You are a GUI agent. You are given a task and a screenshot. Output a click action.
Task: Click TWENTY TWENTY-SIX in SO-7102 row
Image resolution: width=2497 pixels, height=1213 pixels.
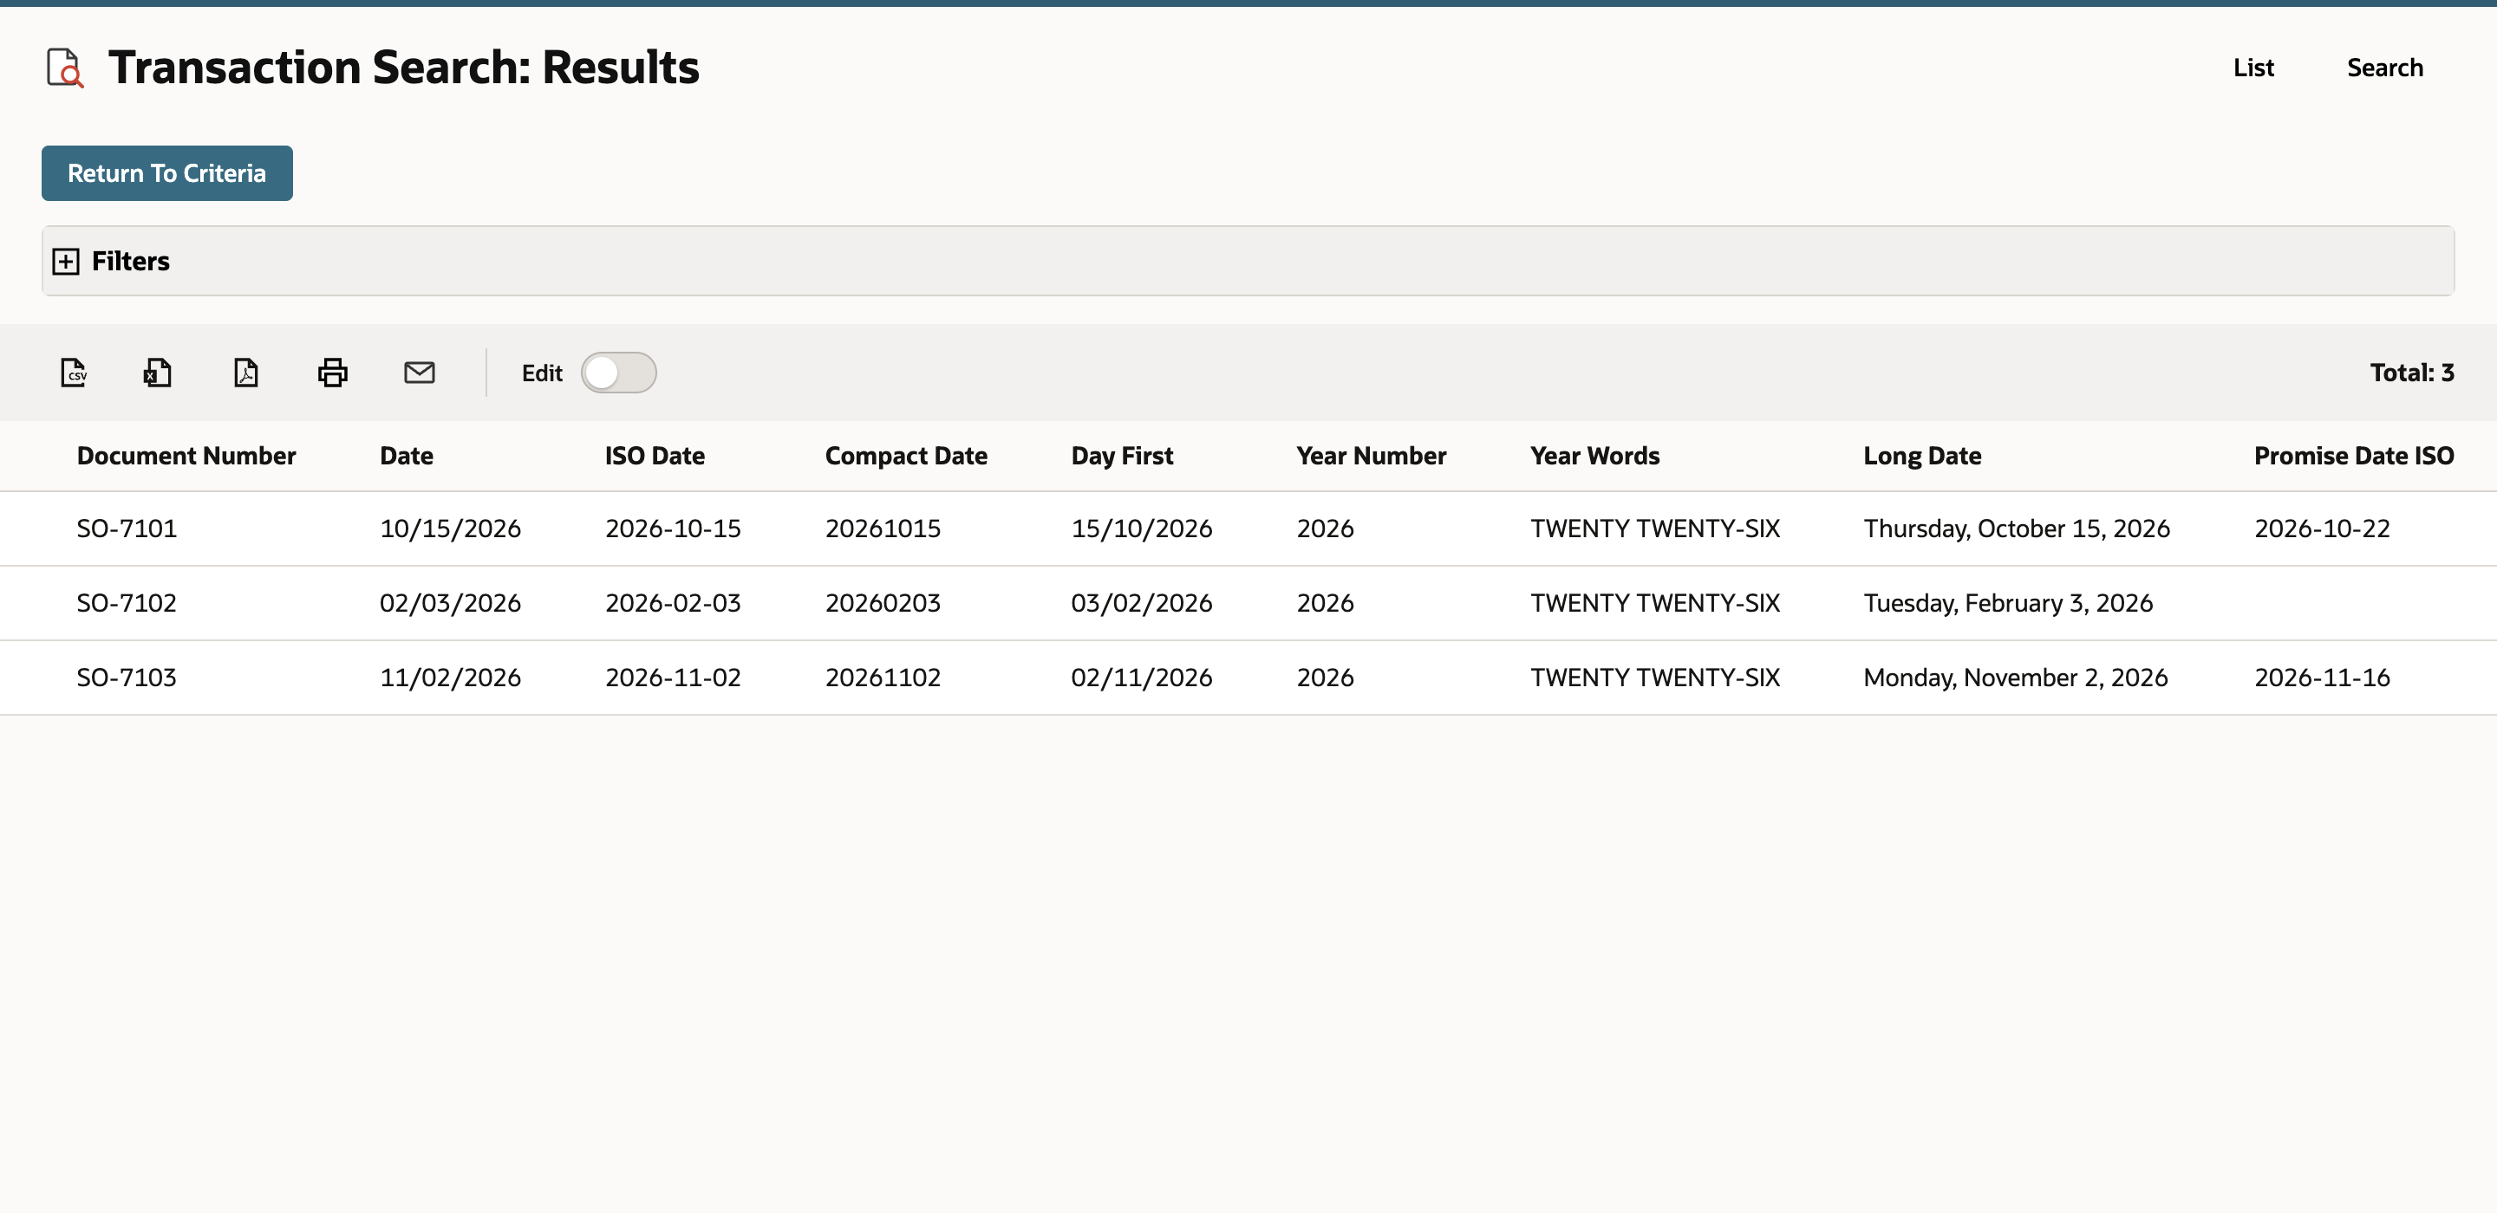pyautogui.click(x=1654, y=603)
